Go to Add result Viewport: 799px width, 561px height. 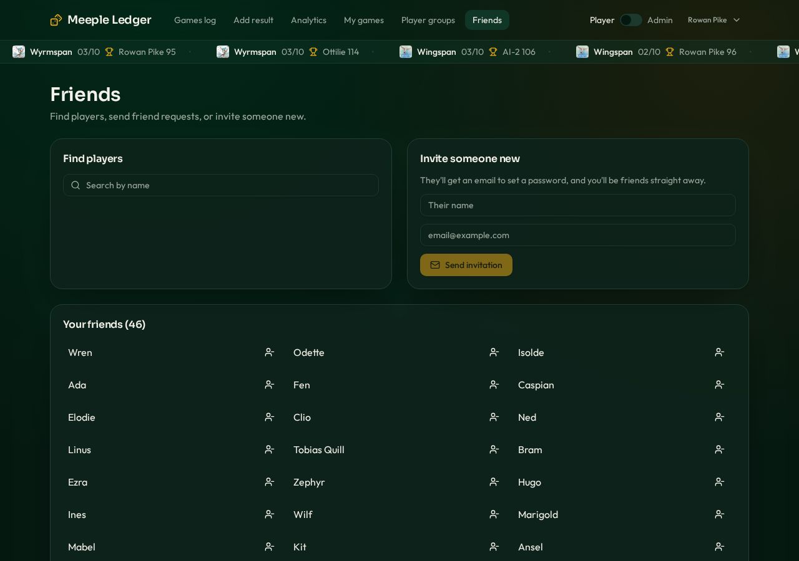253,20
